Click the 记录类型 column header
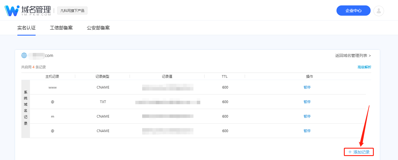398x160 pixels. point(102,77)
